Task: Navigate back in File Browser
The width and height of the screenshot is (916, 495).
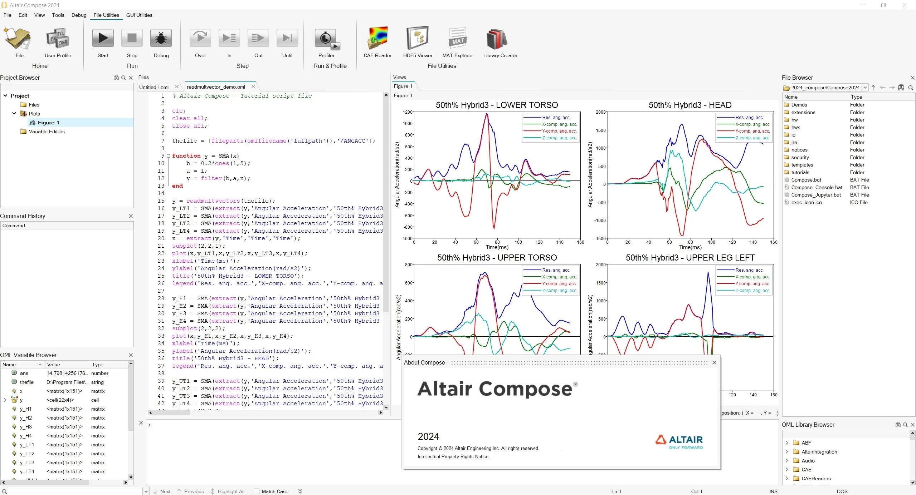Action: pos(883,88)
